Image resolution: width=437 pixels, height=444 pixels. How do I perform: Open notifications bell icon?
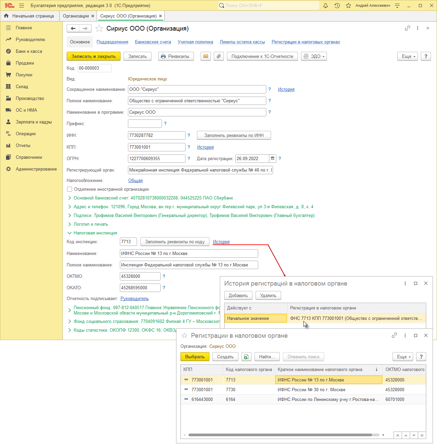(326, 6)
